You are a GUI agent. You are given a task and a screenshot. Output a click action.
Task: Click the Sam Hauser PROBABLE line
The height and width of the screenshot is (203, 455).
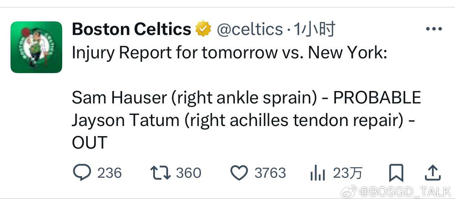click(x=246, y=98)
